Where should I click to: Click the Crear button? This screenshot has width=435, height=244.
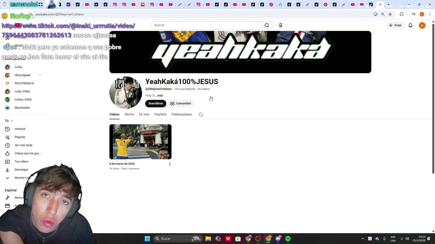pos(395,25)
